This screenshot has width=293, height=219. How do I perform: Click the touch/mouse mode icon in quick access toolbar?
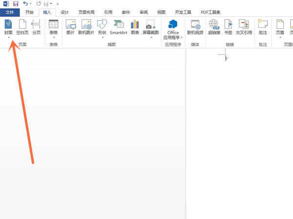coord(46,3)
